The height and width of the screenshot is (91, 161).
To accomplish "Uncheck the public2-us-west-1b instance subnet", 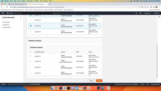I will [x=31, y=26].
